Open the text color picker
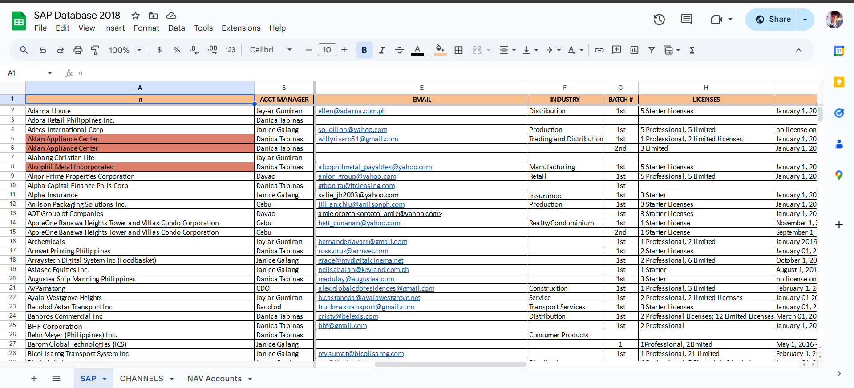Image resolution: width=854 pixels, height=388 pixels. point(417,50)
